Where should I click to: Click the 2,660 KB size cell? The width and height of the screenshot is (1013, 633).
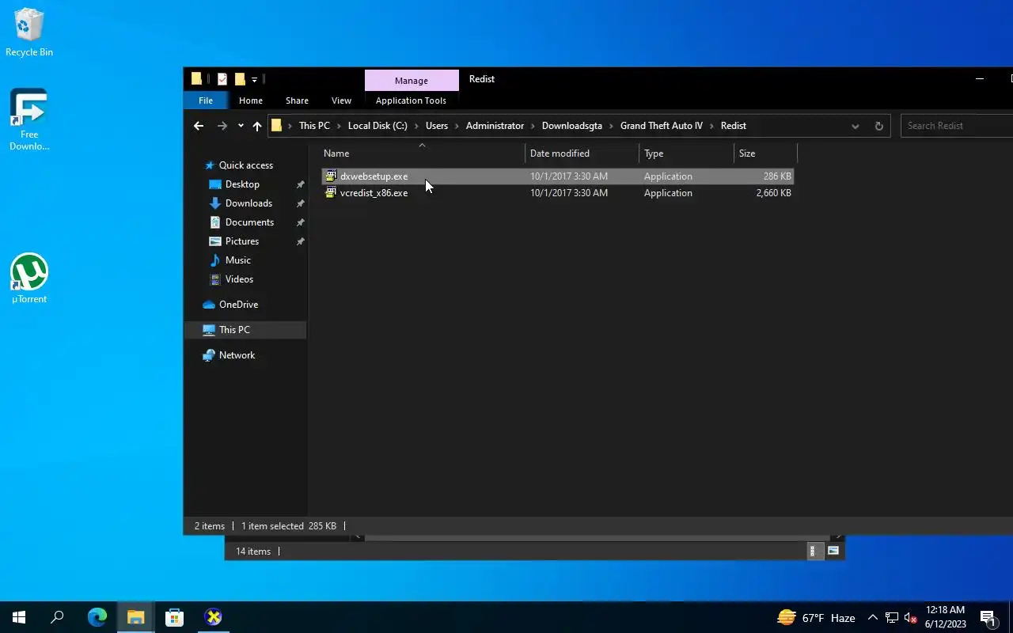774,193
